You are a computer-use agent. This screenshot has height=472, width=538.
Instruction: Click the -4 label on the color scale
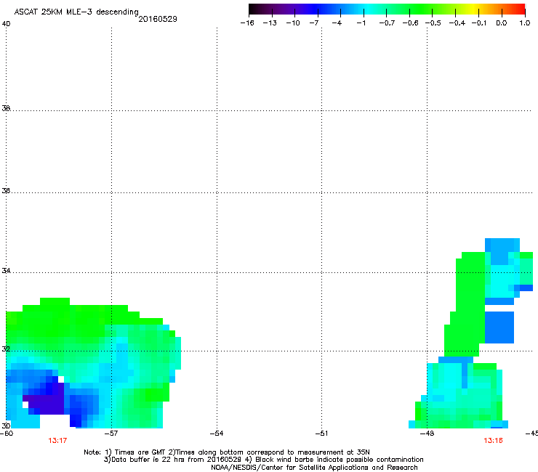click(x=337, y=23)
